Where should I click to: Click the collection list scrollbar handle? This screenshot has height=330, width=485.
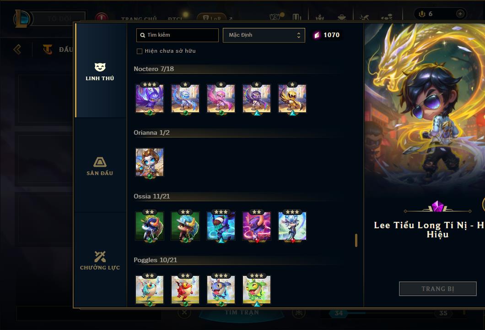[356, 241]
